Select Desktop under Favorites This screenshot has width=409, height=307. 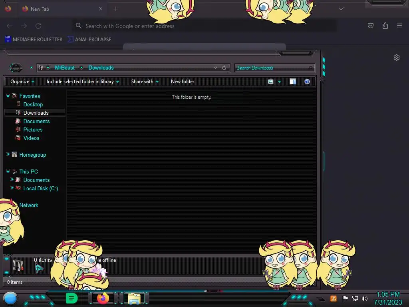[33, 104]
